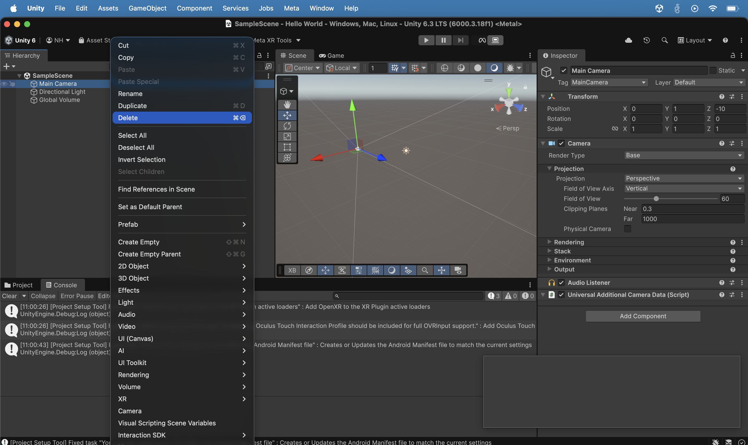Image resolution: width=748 pixels, height=445 pixels.
Task: Click the Meta infinity logo button
Action: click(x=482, y=40)
